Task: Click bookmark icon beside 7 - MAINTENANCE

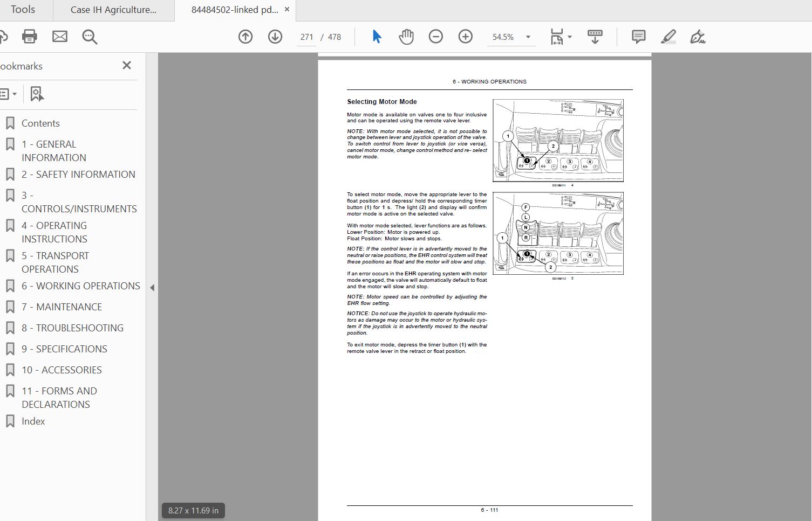Action: (10, 307)
